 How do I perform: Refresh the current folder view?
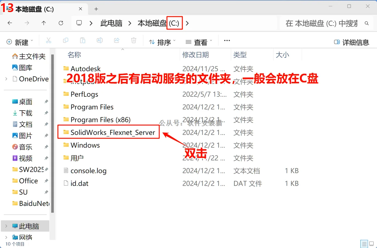pyautogui.click(x=61, y=23)
